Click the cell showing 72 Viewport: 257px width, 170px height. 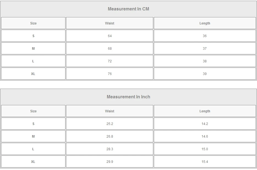110,61
